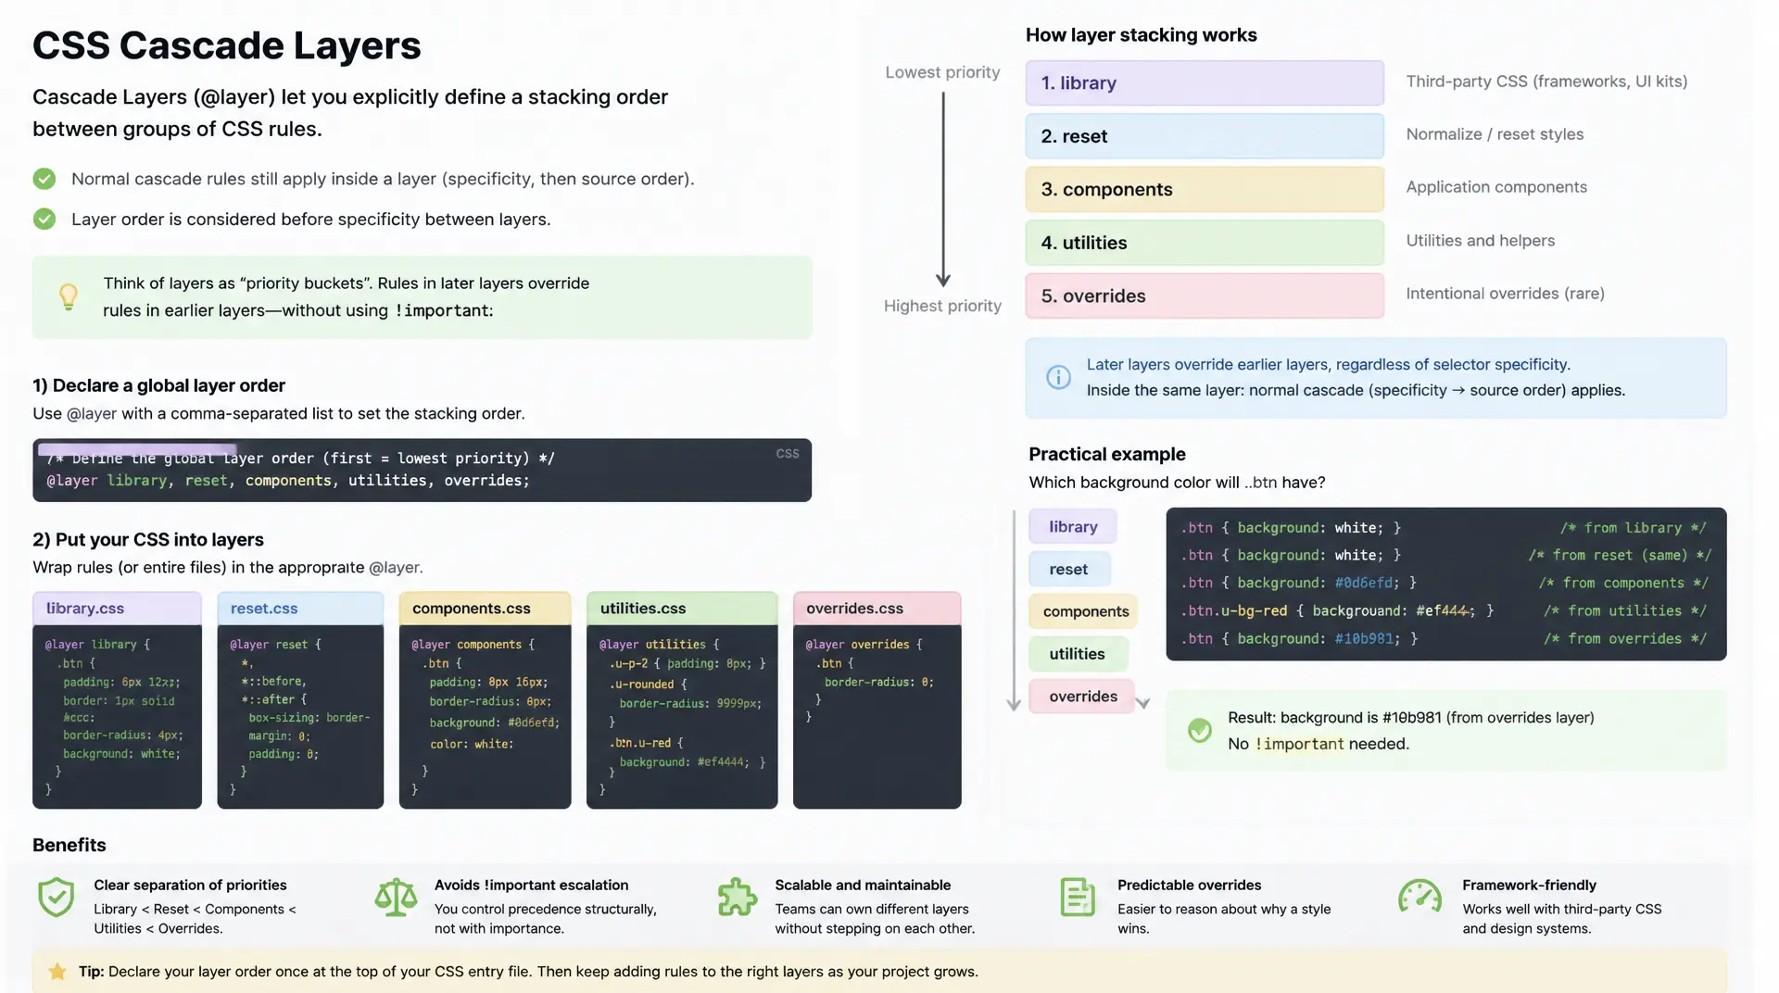Click 'Clear separation of priorities' title
The image size is (1779, 993).
pos(190,886)
